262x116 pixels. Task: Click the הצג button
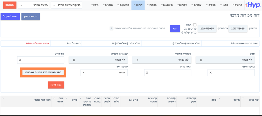pos(175,28)
